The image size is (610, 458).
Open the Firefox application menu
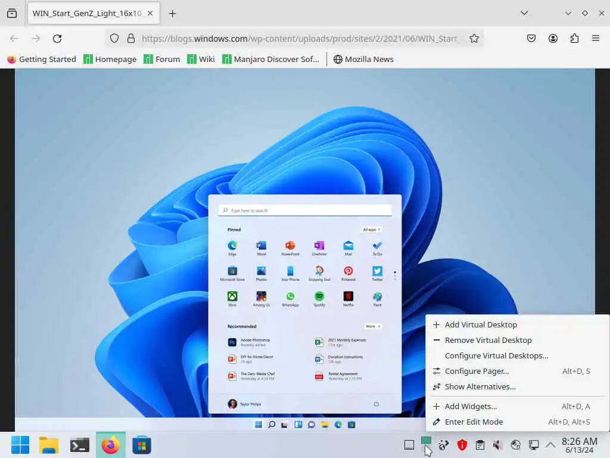(596, 38)
